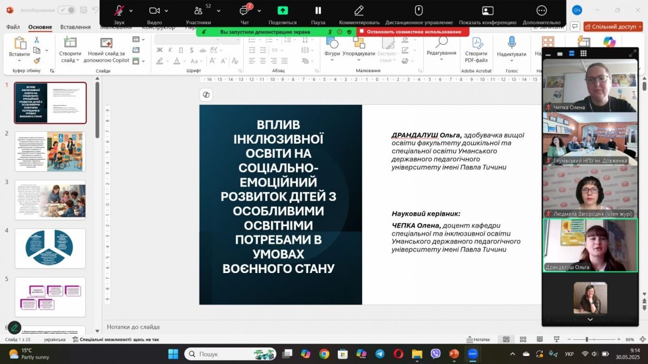This screenshot has height=364, width=648.
Task: Click Остановить совместное использование button
Action: 413,32
